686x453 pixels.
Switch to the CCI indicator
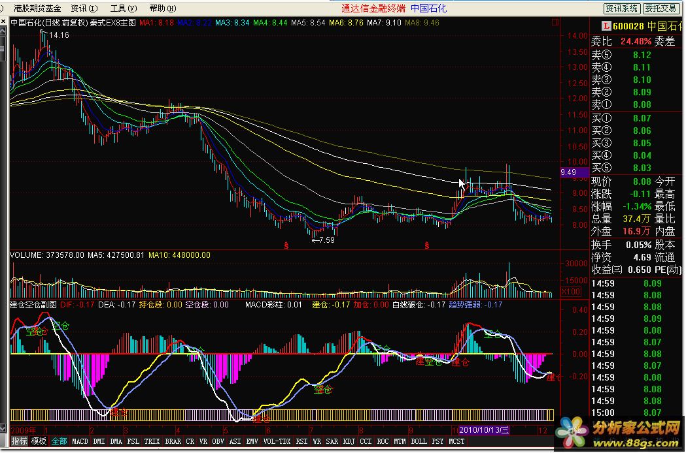pos(366,442)
